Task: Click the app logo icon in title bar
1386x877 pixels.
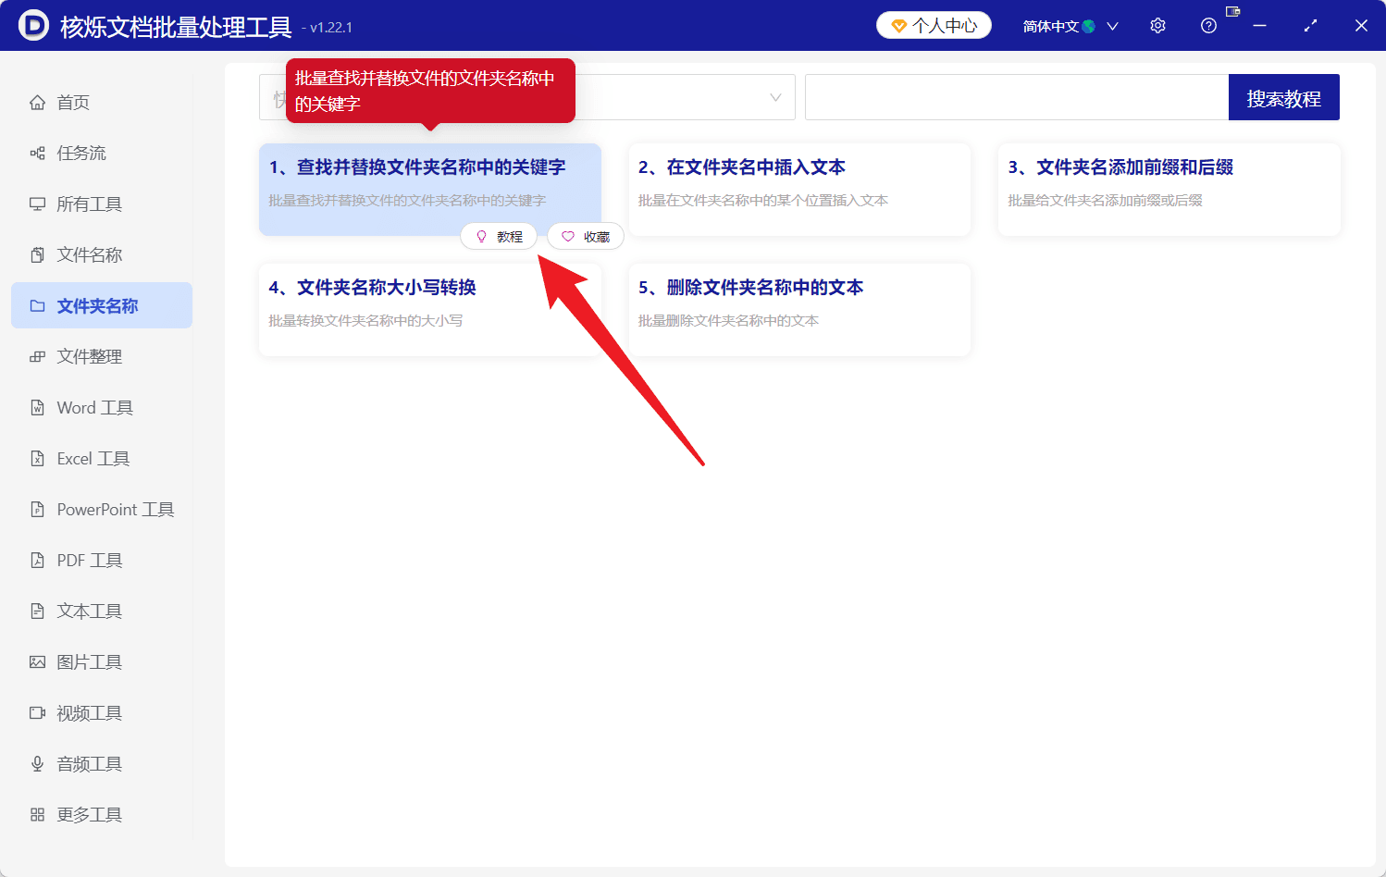Action: click(x=33, y=25)
